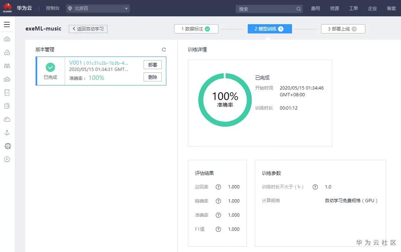Click the 训练详情 heading
401x252 pixels.
coord(197,49)
